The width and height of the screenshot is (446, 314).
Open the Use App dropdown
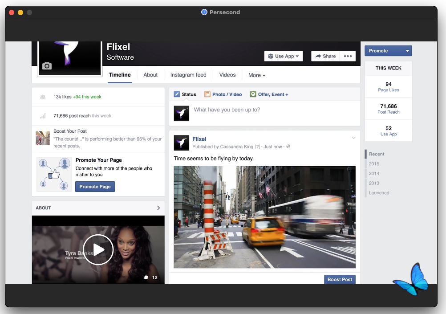(283, 56)
